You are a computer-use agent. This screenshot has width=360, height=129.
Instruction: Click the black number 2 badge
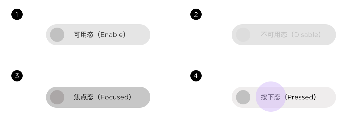196,14
